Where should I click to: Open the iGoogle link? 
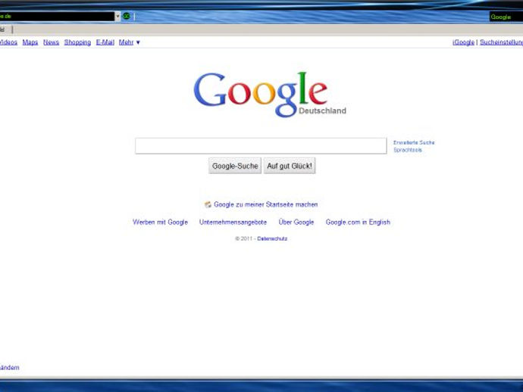(463, 42)
